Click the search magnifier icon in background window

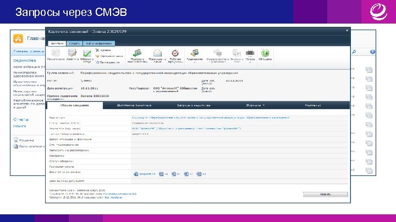tap(354, 52)
